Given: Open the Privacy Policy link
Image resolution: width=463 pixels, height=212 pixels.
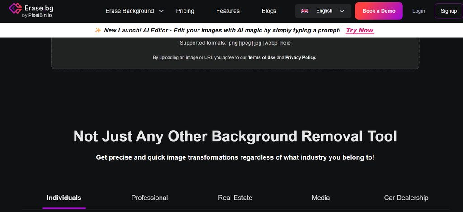Looking at the screenshot, I should point(301,58).
